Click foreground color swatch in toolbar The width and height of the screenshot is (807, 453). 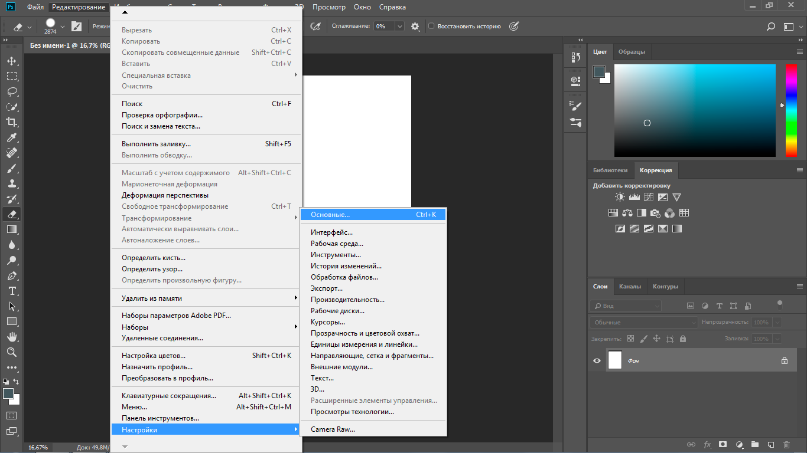8,393
